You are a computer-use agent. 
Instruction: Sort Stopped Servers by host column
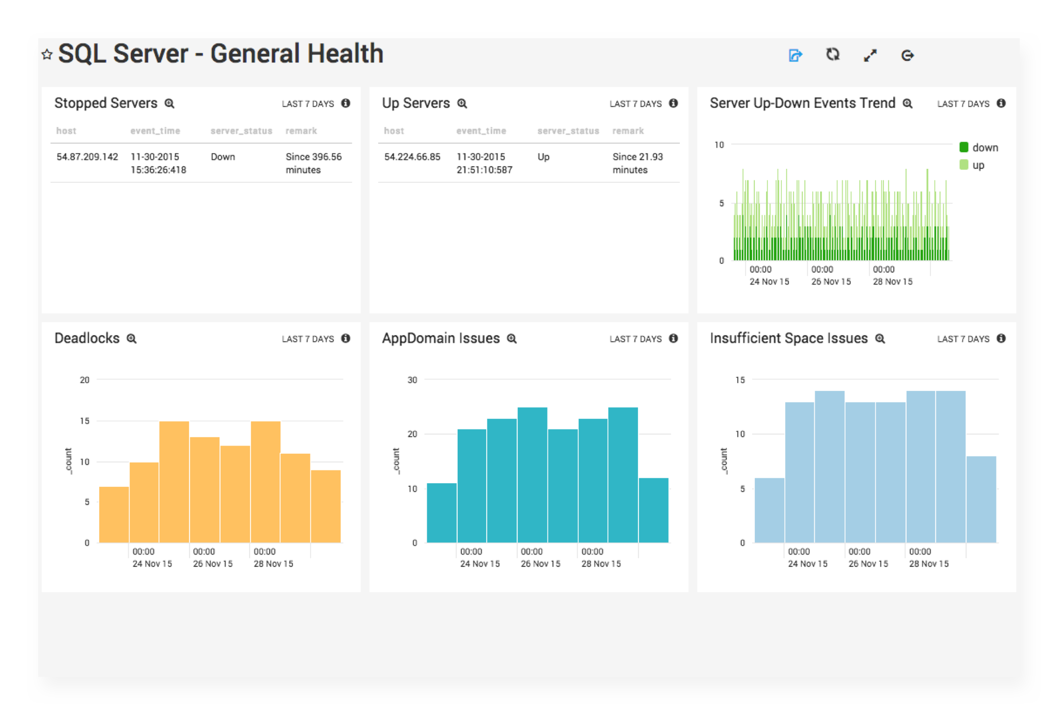(x=66, y=131)
